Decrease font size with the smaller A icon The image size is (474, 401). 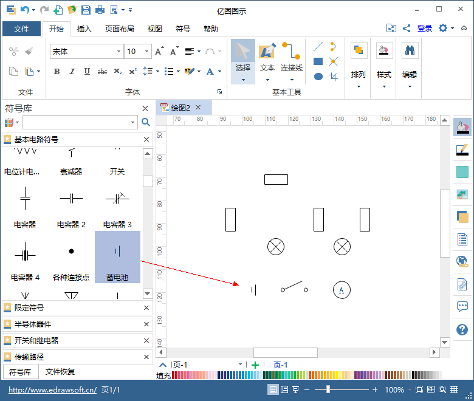pyautogui.click(x=174, y=52)
